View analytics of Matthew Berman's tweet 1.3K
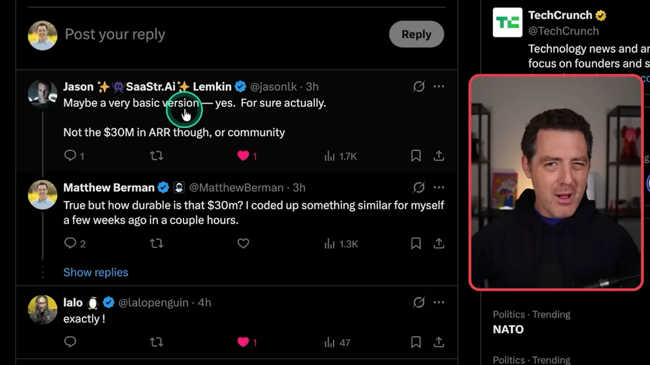 tap(341, 244)
